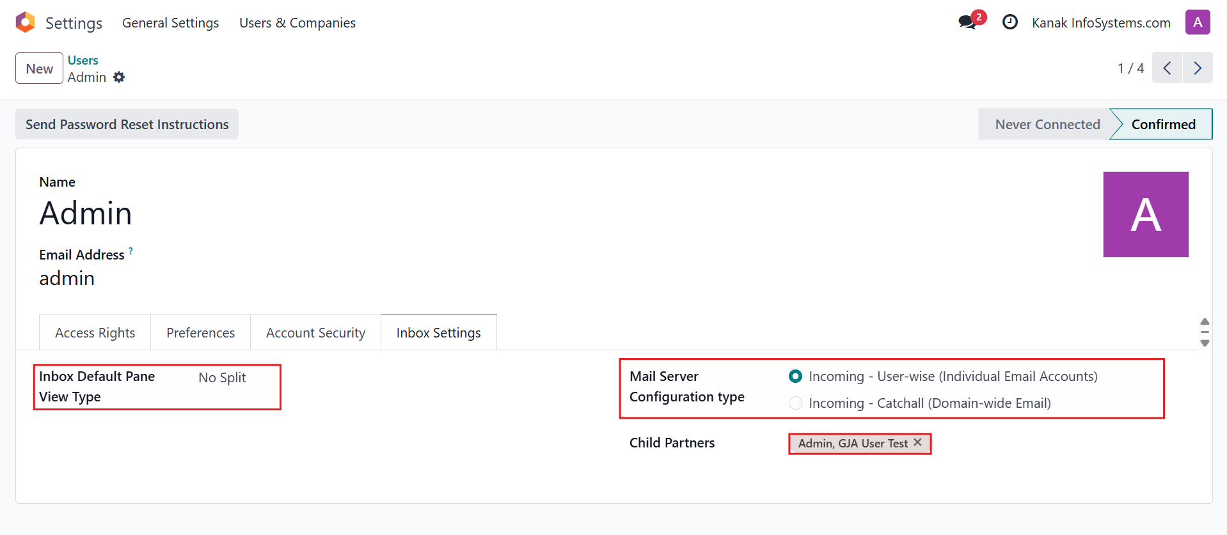Switch to the Account Security tab
Image resolution: width=1227 pixels, height=535 pixels.
pyautogui.click(x=315, y=332)
